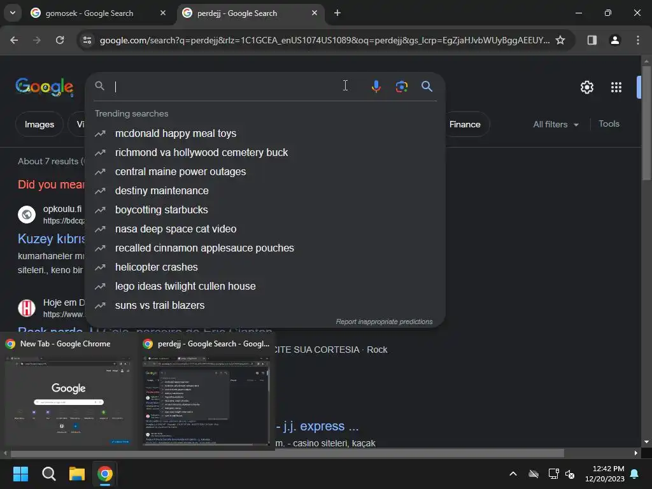Start voice search with the microphone
This screenshot has height=489, width=652.
click(376, 86)
